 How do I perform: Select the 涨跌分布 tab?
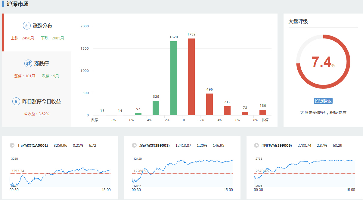coord(42,26)
